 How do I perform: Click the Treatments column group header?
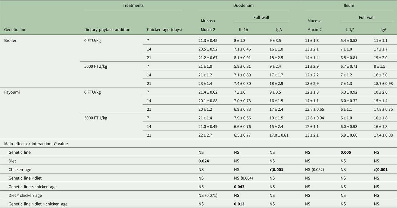pos(133,6)
